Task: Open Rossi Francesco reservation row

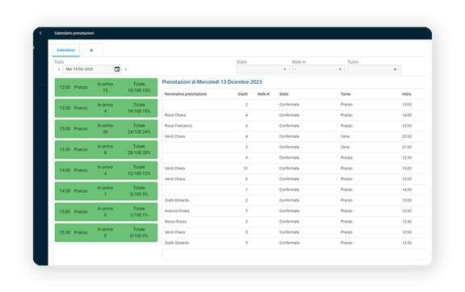Action: 294,126
